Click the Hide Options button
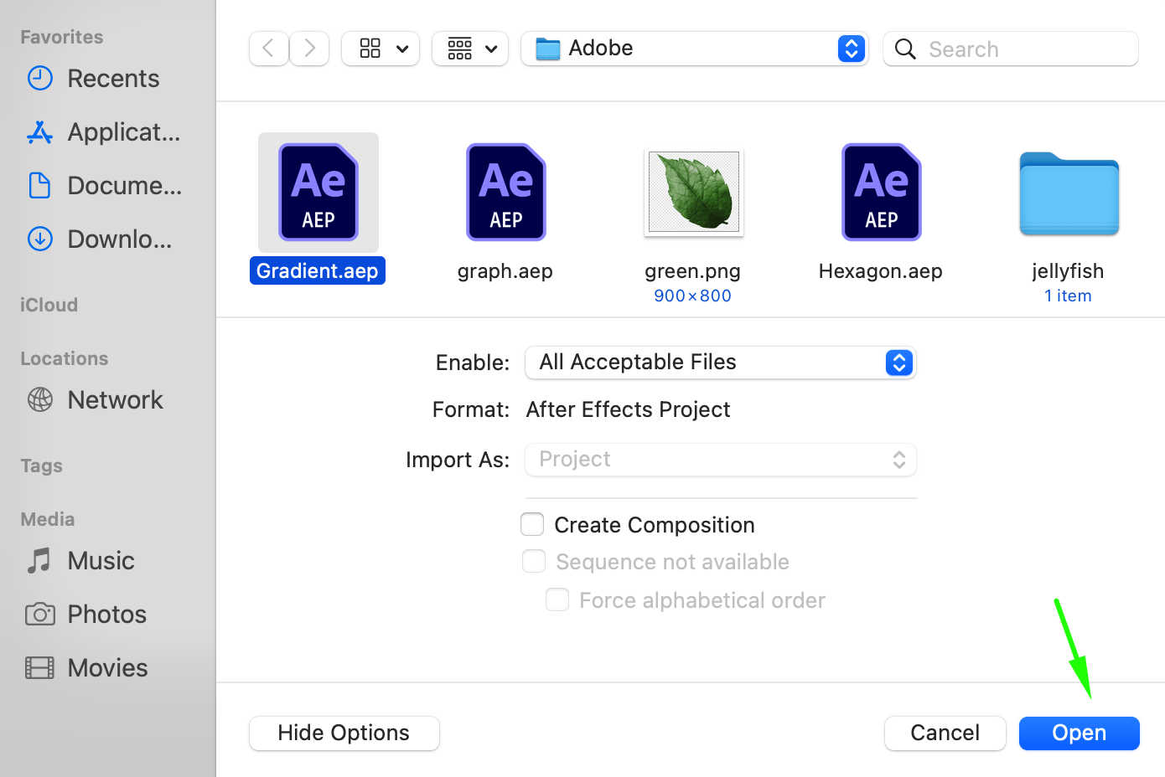The width and height of the screenshot is (1165, 777). pos(344,733)
